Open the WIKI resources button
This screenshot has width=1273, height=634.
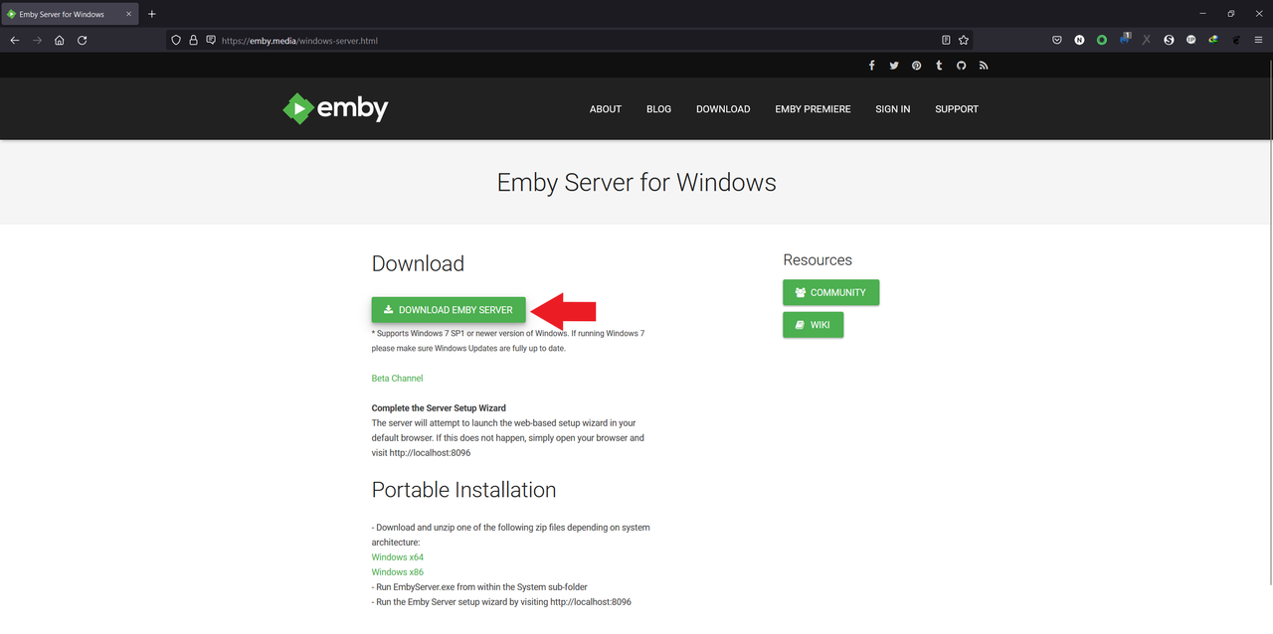click(813, 325)
